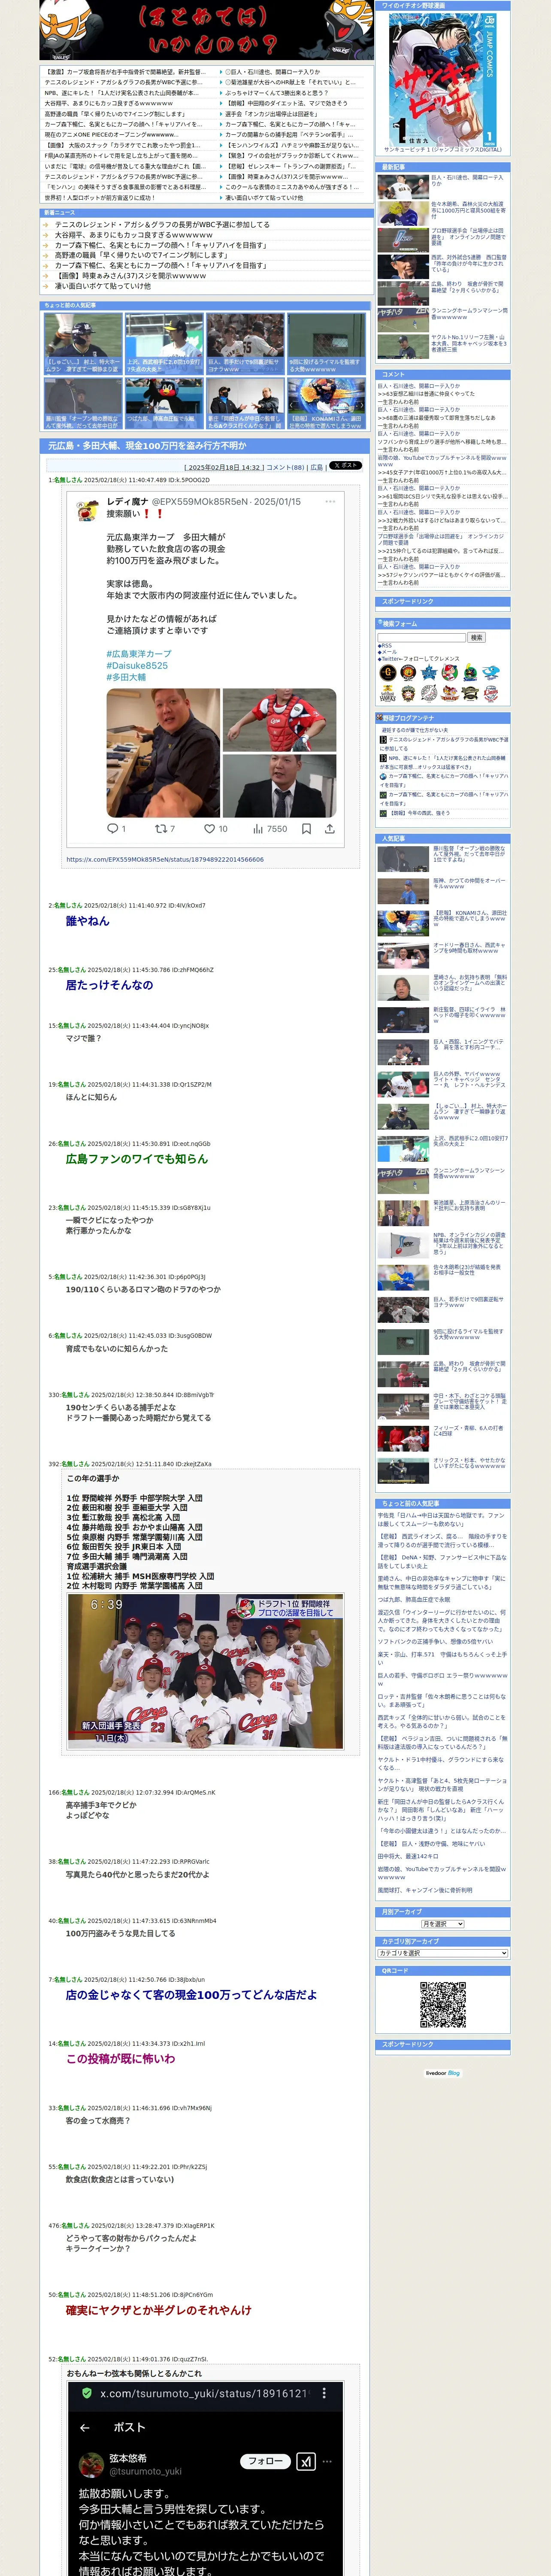The height and width of the screenshot is (2576, 551).
Task: Click the #Daisuke8525 hashtag
Action: click(x=137, y=666)
